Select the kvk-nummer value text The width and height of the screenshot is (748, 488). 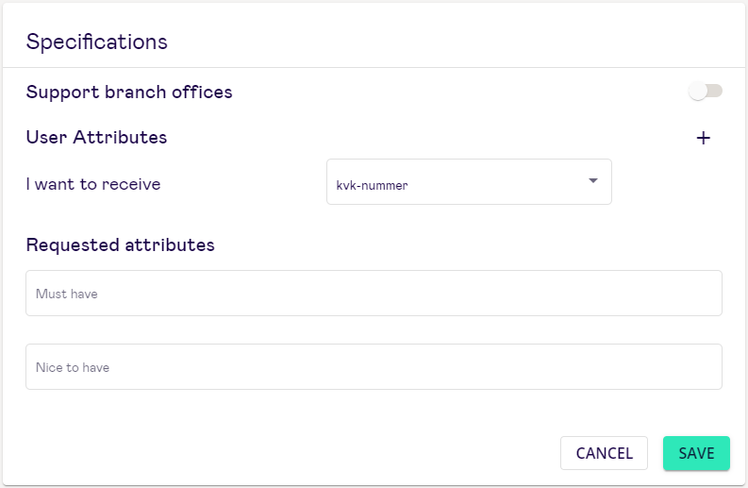pyautogui.click(x=372, y=186)
